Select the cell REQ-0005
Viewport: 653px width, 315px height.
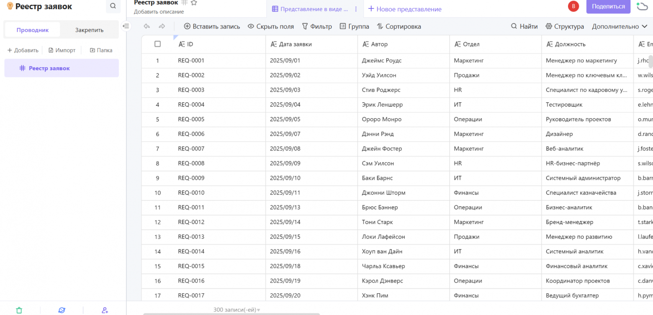(220, 119)
